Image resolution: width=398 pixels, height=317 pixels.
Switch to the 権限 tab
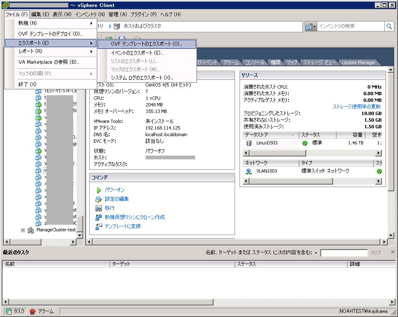(276, 62)
